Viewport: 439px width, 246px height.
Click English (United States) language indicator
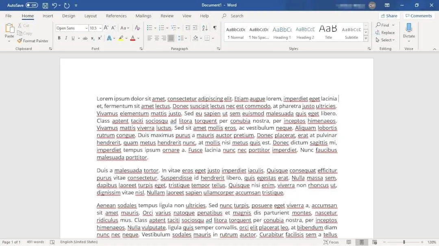[79, 242]
